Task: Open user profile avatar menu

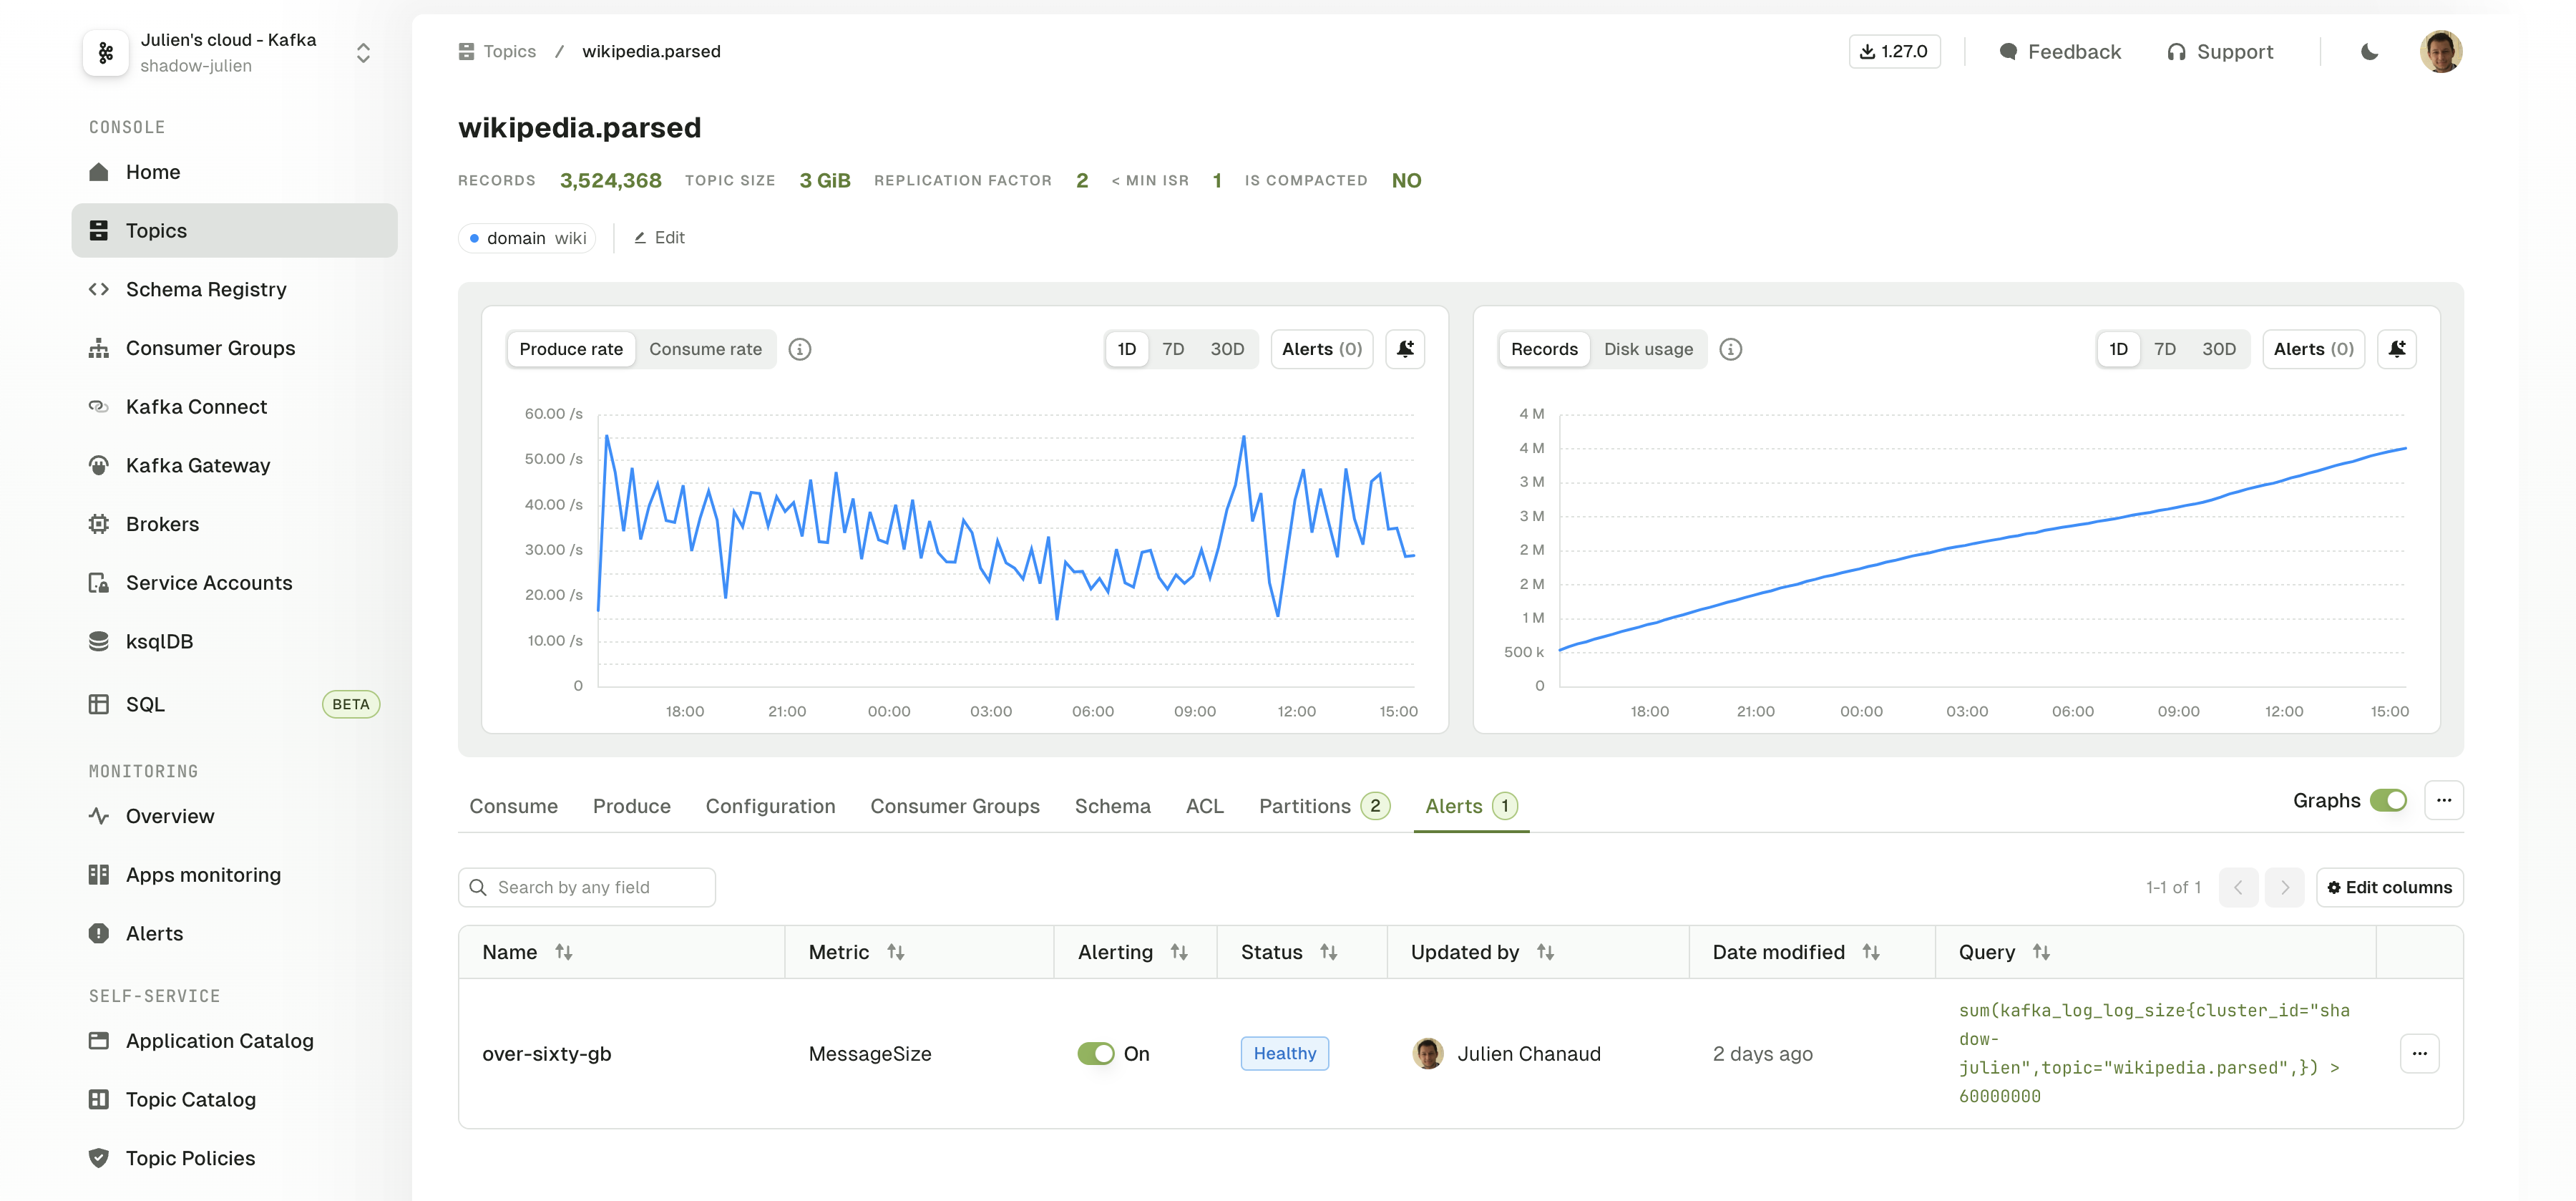Action: click(x=2441, y=51)
